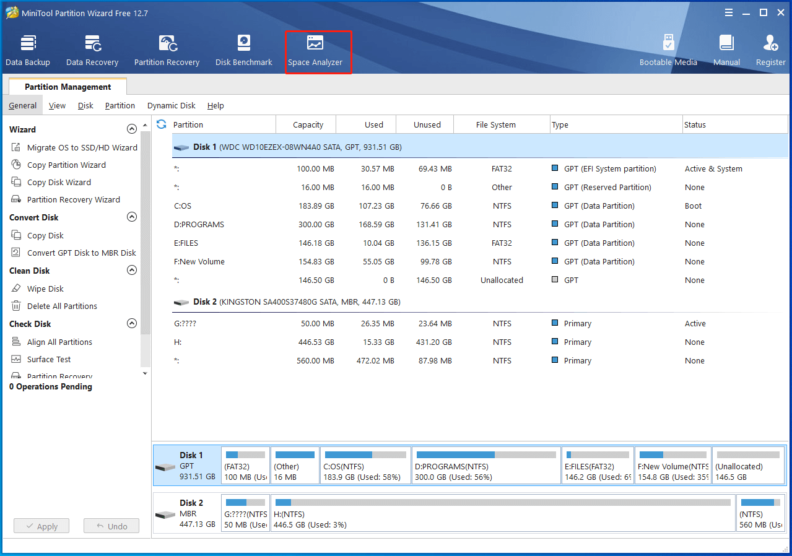Collapse the Check Disk section
The height and width of the screenshot is (556, 792).
click(x=131, y=324)
